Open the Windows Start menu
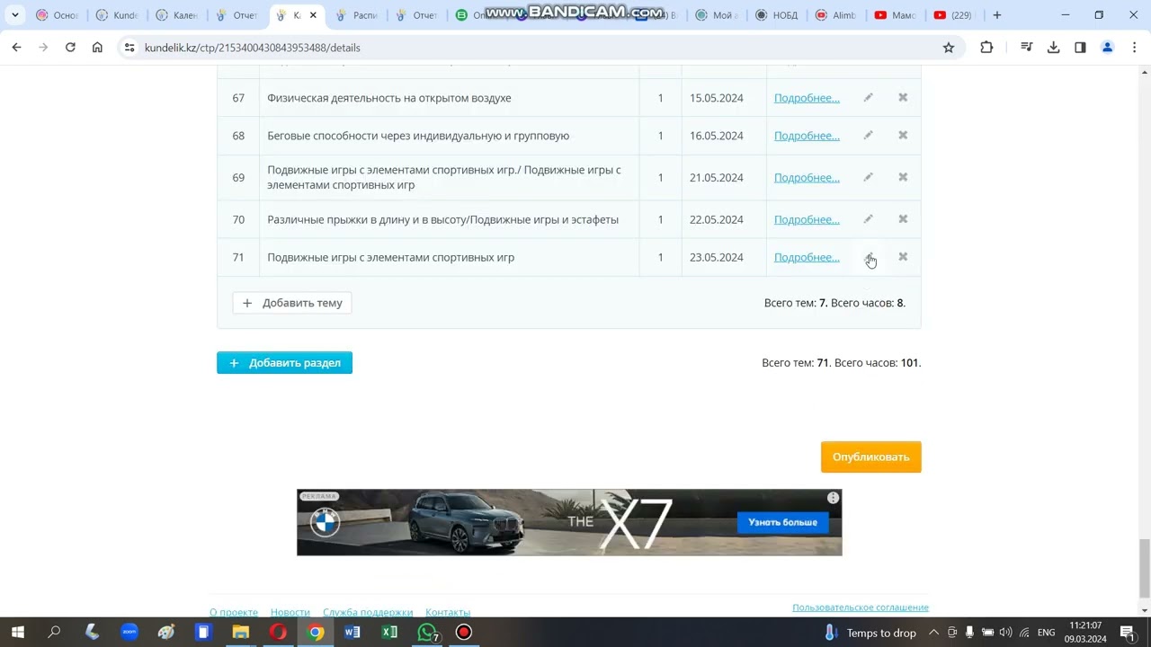Image resolution: width=1151 pixels, height=647 pixels. tap(17, 633)
